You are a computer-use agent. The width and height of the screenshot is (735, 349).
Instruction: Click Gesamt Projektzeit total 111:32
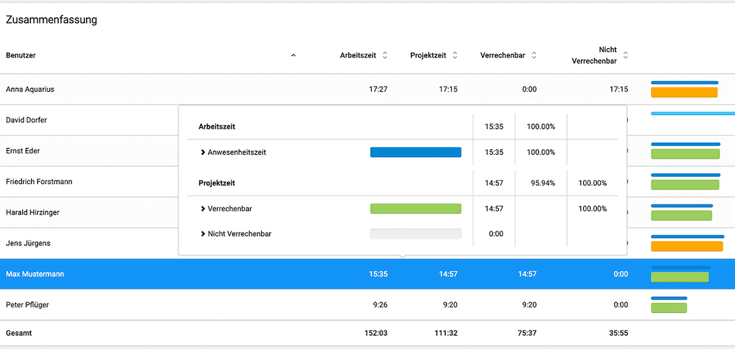[446, 333]
